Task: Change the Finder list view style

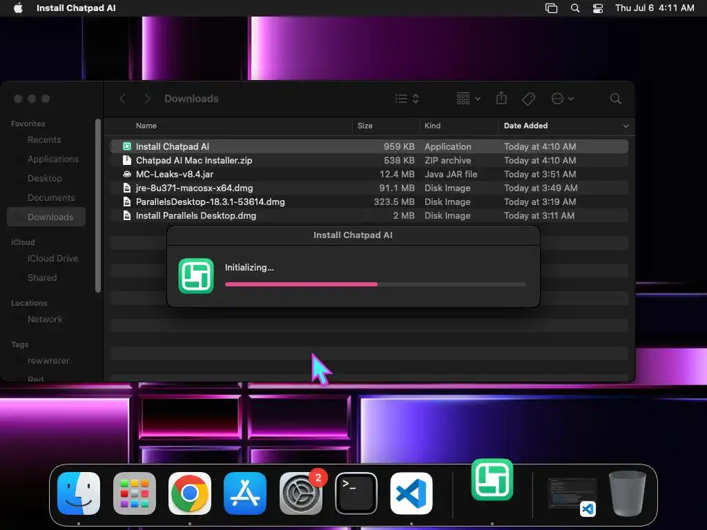Action: click(x=407, y=99)
